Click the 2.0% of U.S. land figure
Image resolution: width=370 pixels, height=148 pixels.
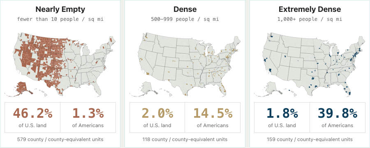pos(157,117)
